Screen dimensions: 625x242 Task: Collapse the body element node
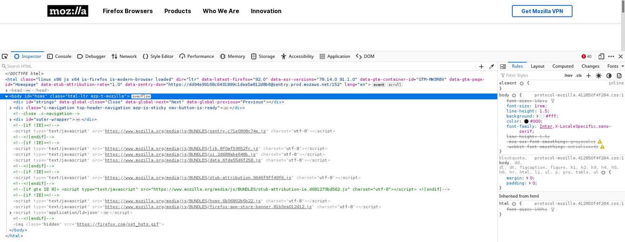click(x=7, y=96)
